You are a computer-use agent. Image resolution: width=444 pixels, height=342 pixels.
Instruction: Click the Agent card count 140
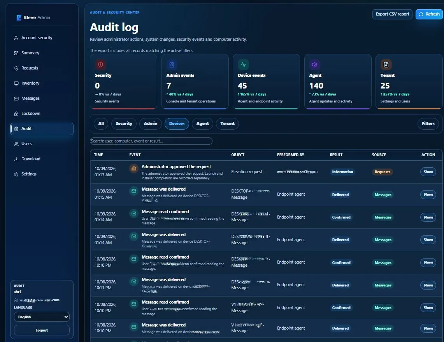tap(316, 85)
